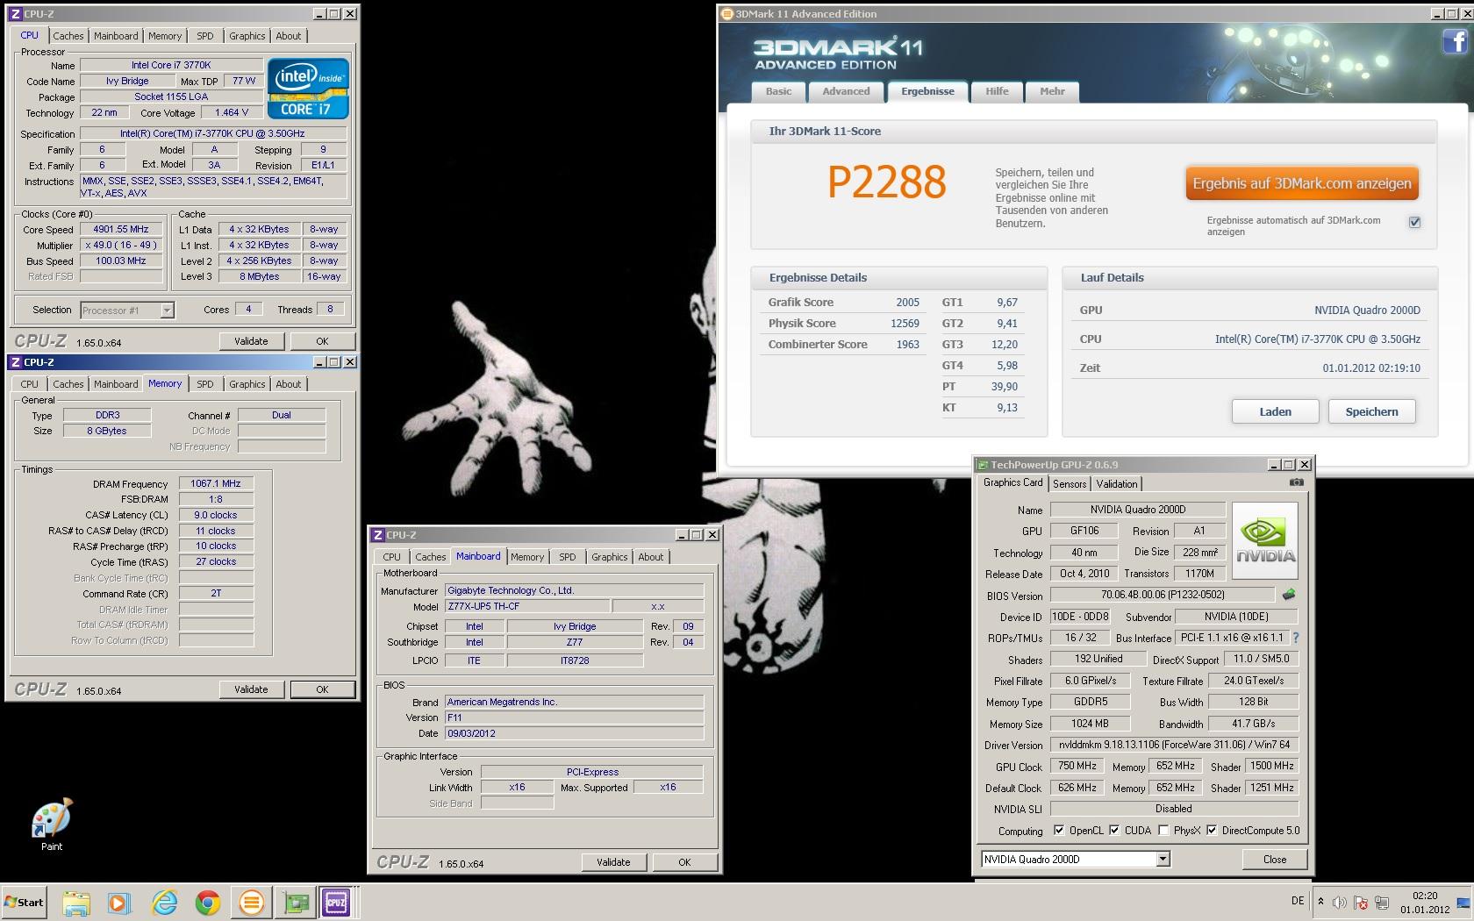Image resolution: width=1474 pixels, height=921 pixels.
Task: Click OK in the CPU-Z Memory window
Action: [322, 689]
